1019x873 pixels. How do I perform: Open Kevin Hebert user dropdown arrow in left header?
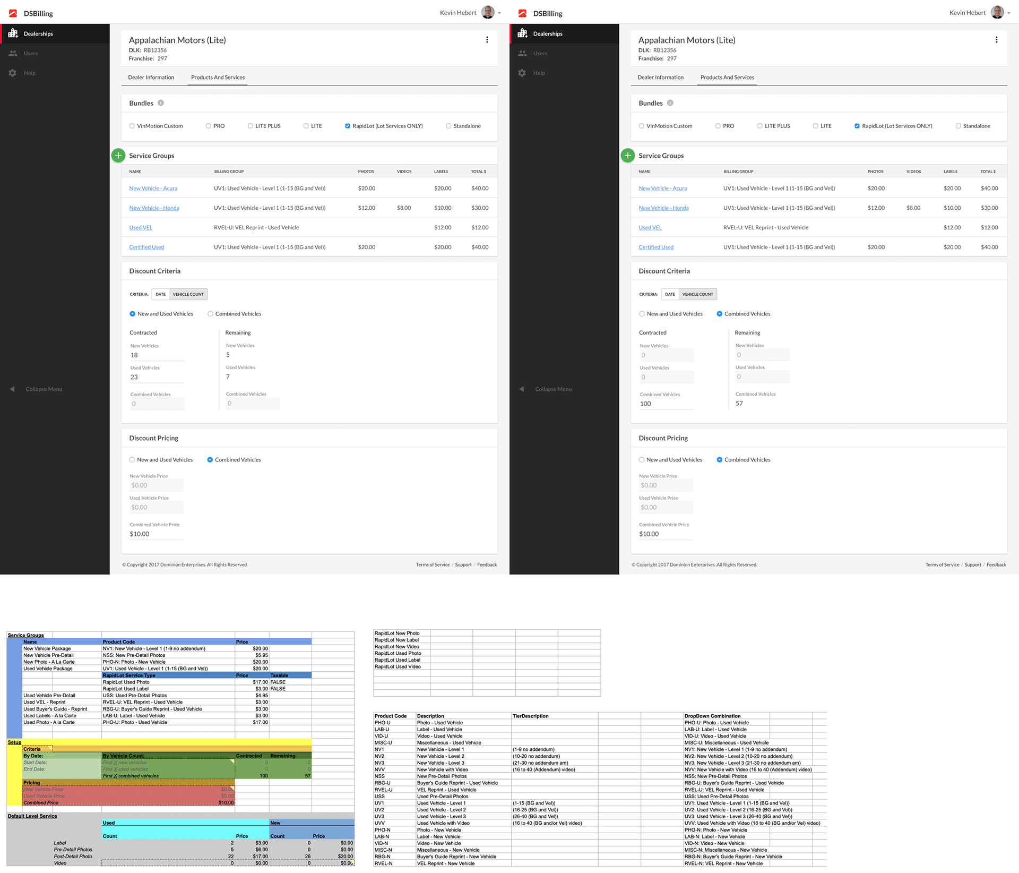coord(499,13)
